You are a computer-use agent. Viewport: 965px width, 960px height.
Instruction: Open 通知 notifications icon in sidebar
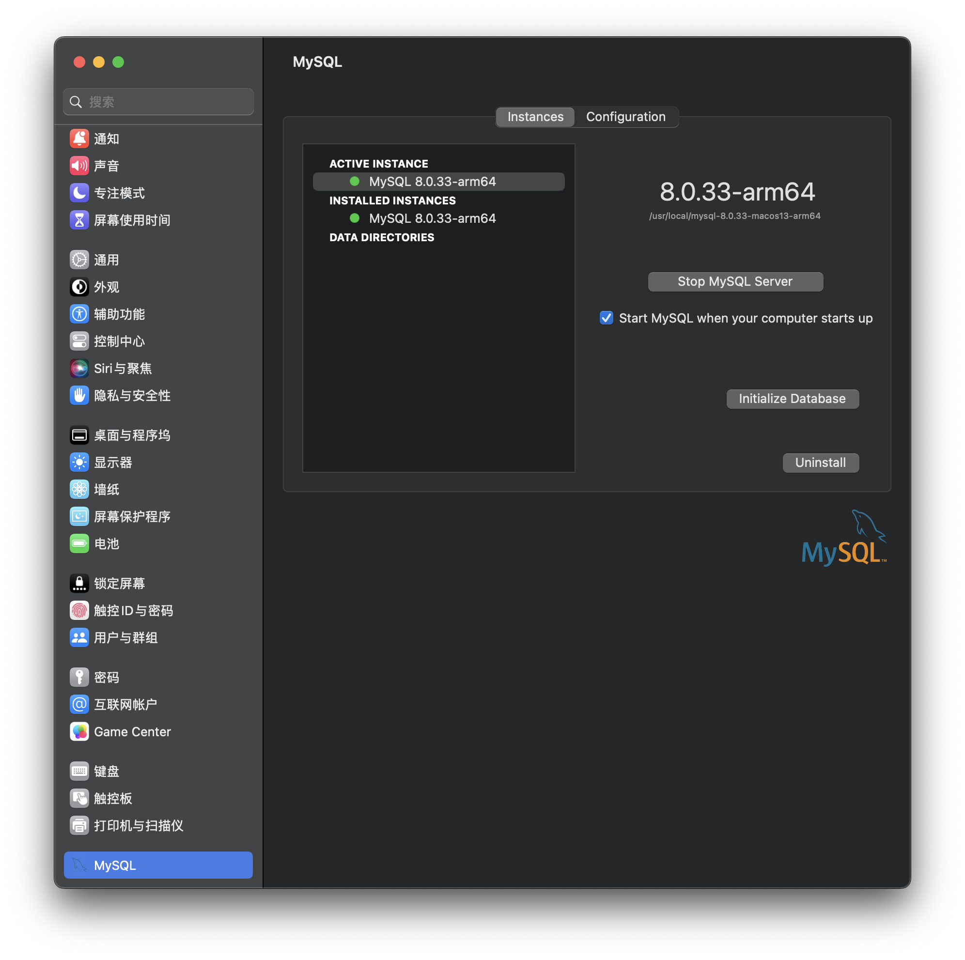[79, 139]
